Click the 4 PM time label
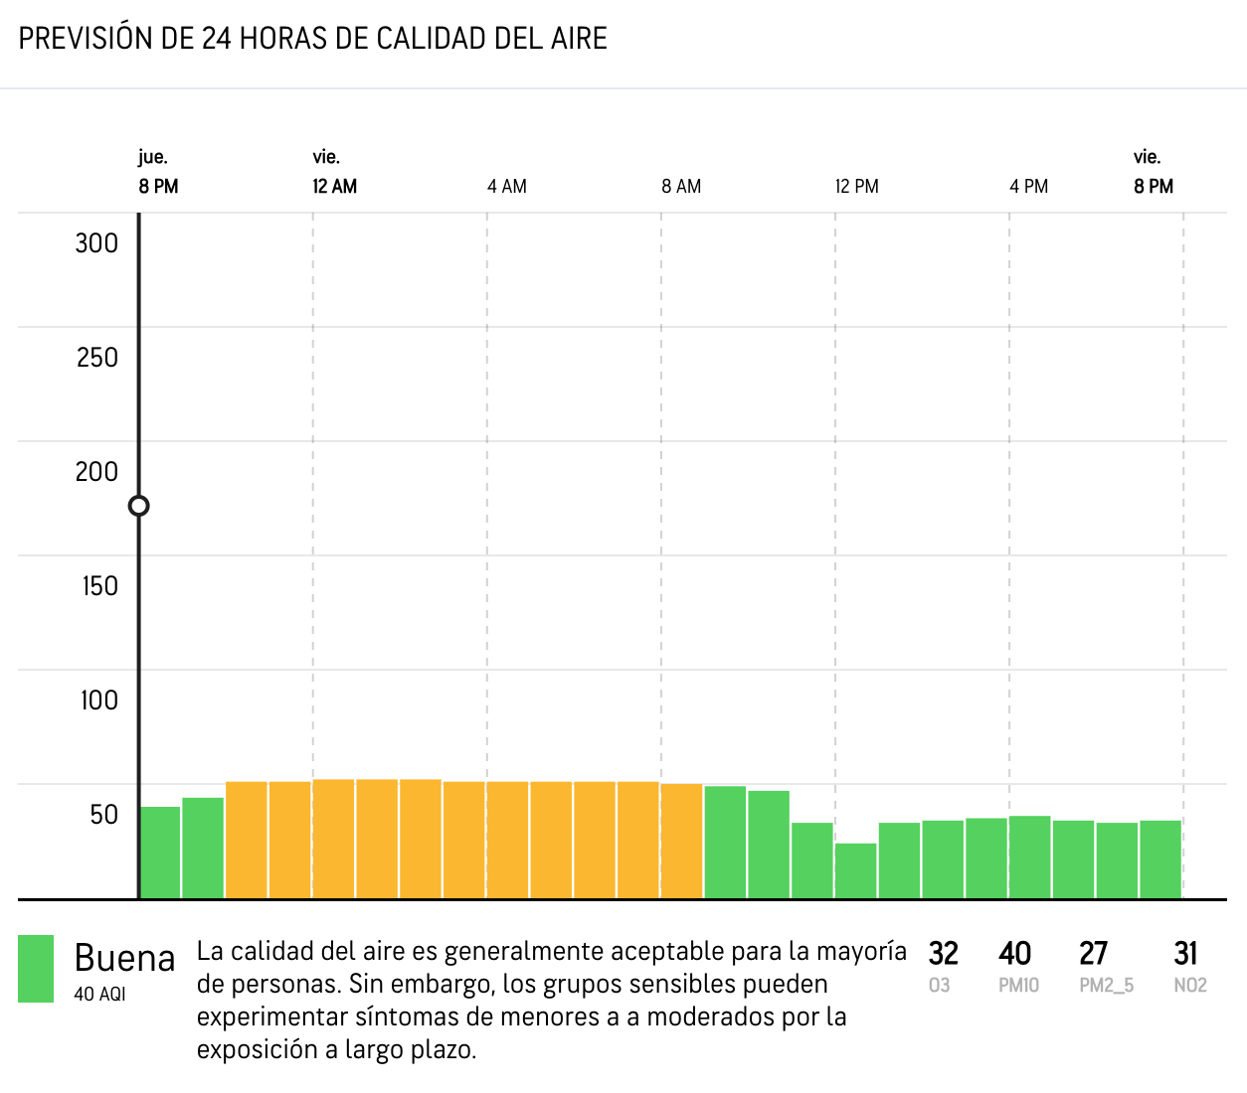This screenshot has width=1247, height=1093. pyautogui.click(x=1029, y=186)
